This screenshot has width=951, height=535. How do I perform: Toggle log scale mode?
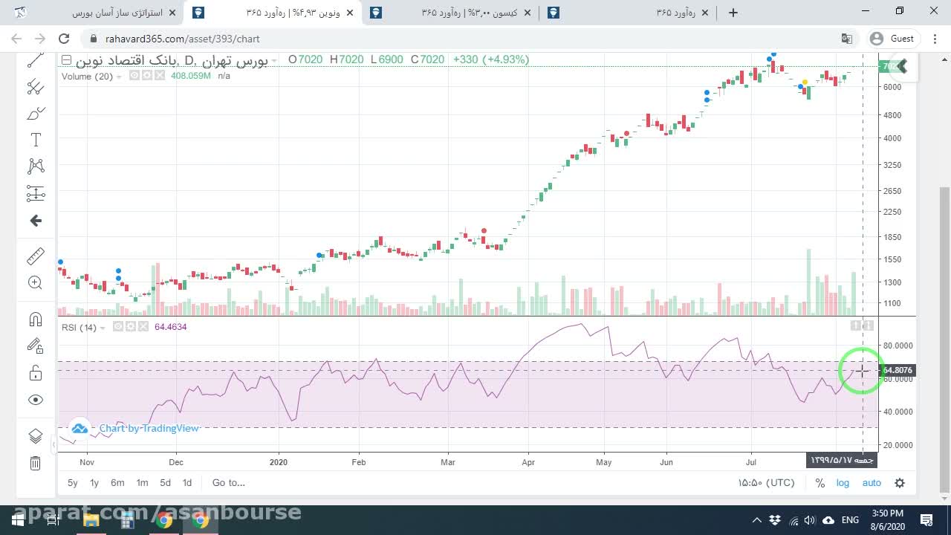[x=843, y=483]
